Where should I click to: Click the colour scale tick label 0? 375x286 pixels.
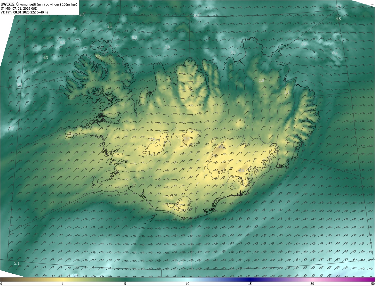pyautogui.click(x=1, y=284)
